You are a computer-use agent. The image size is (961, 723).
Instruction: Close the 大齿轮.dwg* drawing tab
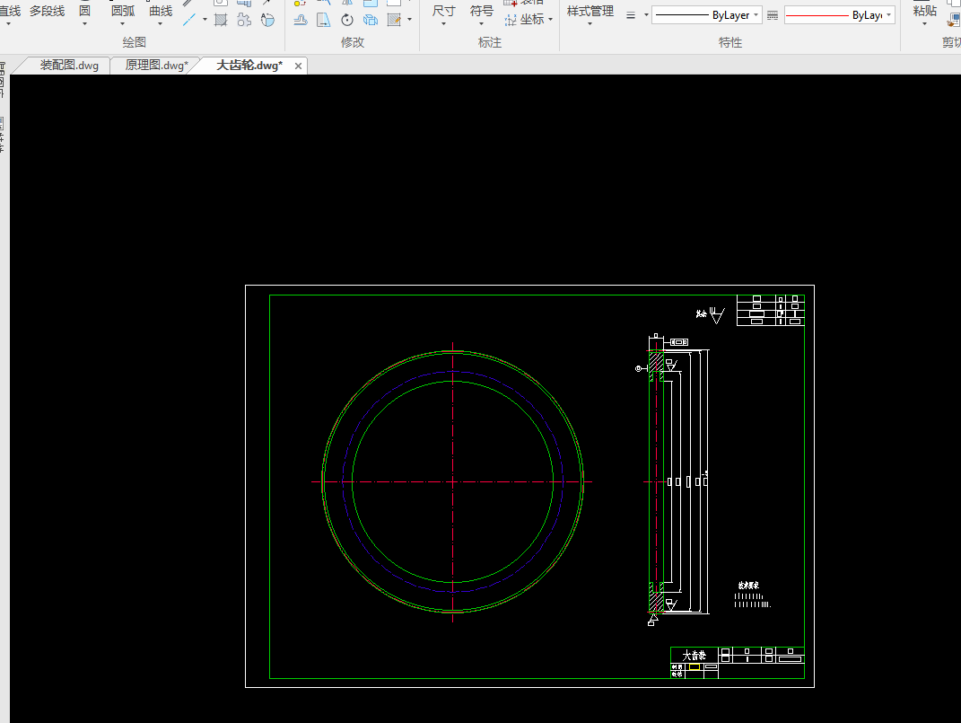(299, 66)
